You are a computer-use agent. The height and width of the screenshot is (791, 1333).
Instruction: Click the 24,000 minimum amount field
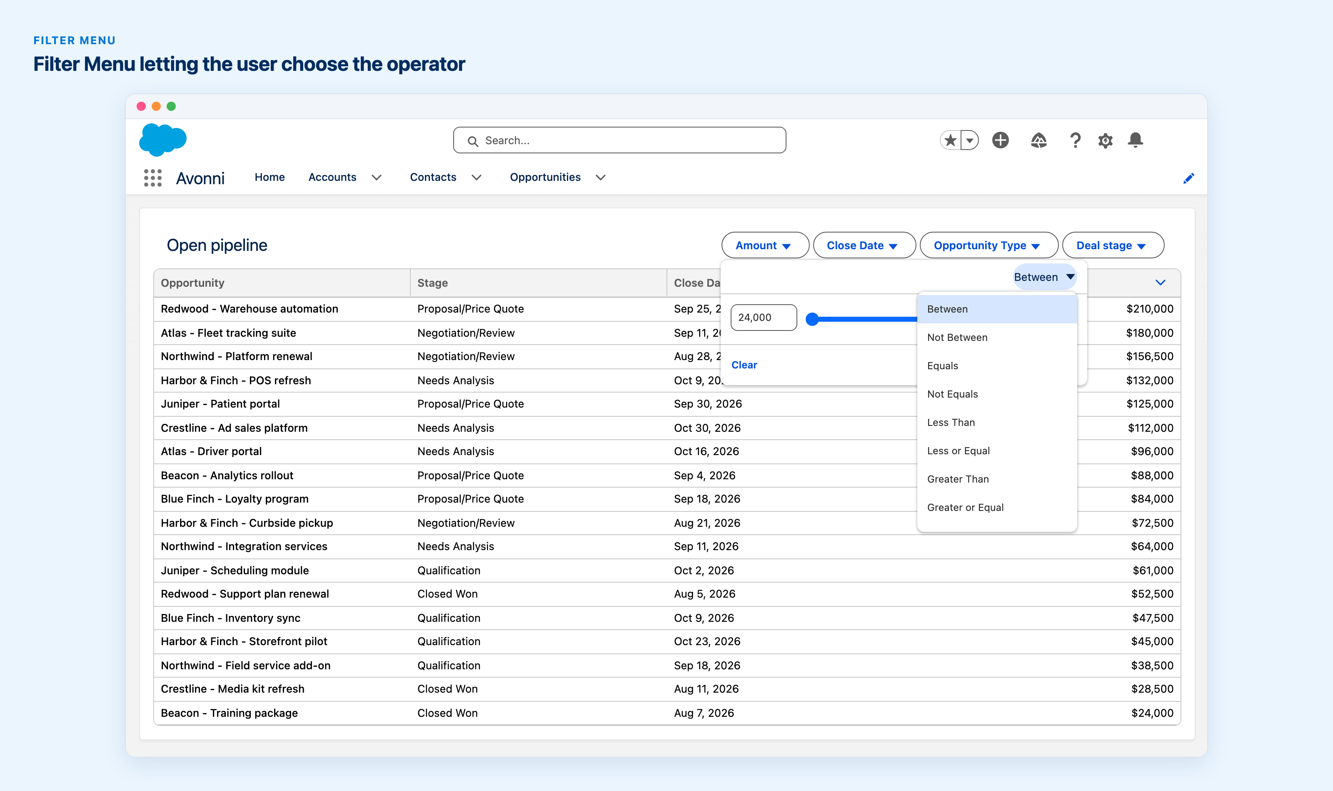[764, 317]
